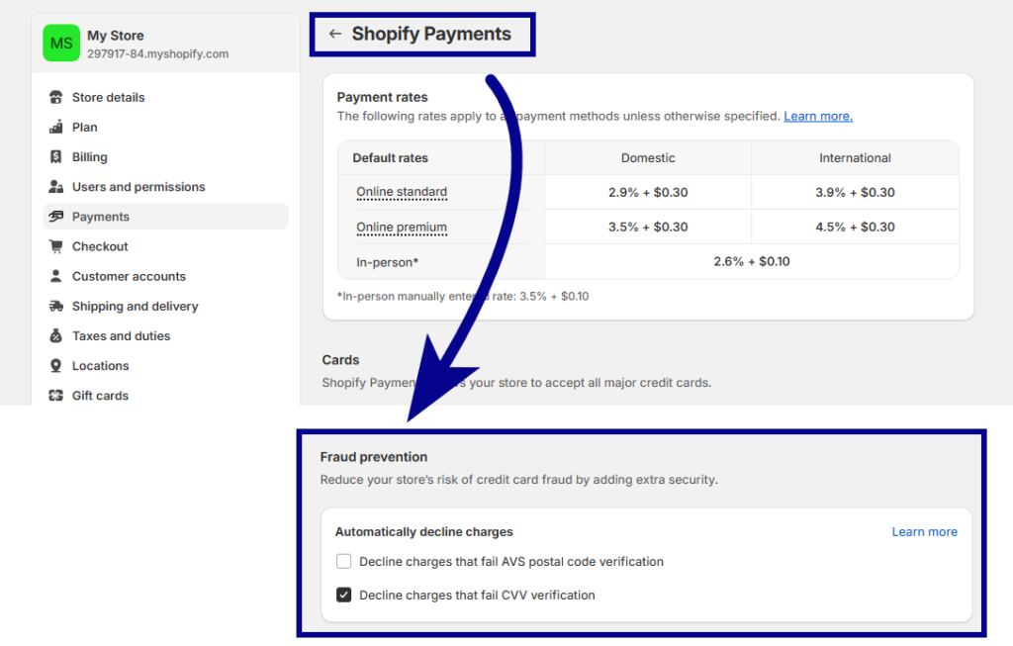The width and height of the screenshot is (1013, 646).
Task: Click the Reduce your store's risk description text
Action: pyautogui.click(x=518, y=480)
